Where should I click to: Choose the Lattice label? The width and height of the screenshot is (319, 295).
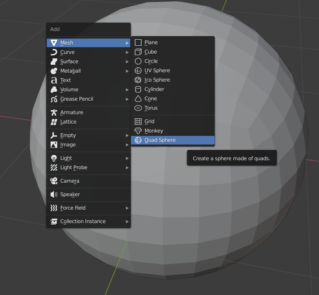pos(69,122)
